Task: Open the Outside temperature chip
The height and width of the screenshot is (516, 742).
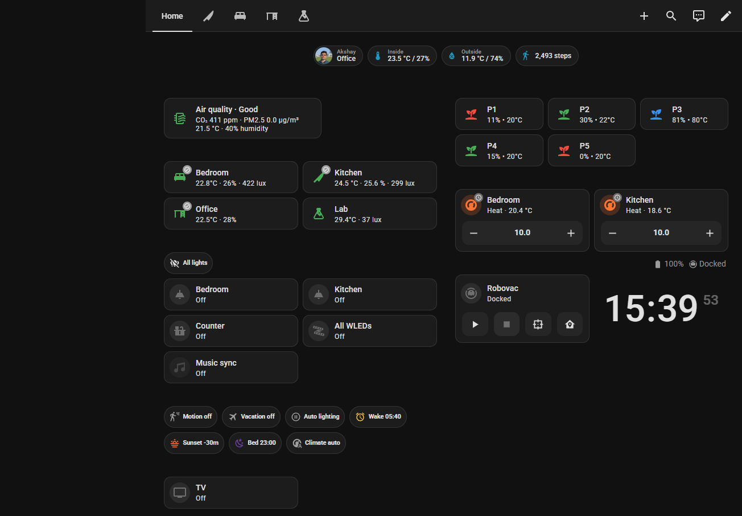Action: click(x=476, y=56)
